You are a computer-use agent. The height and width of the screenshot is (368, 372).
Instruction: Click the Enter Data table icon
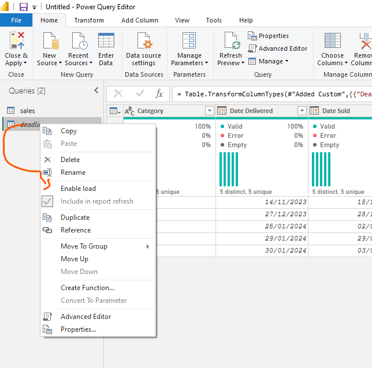pos(106,40)
